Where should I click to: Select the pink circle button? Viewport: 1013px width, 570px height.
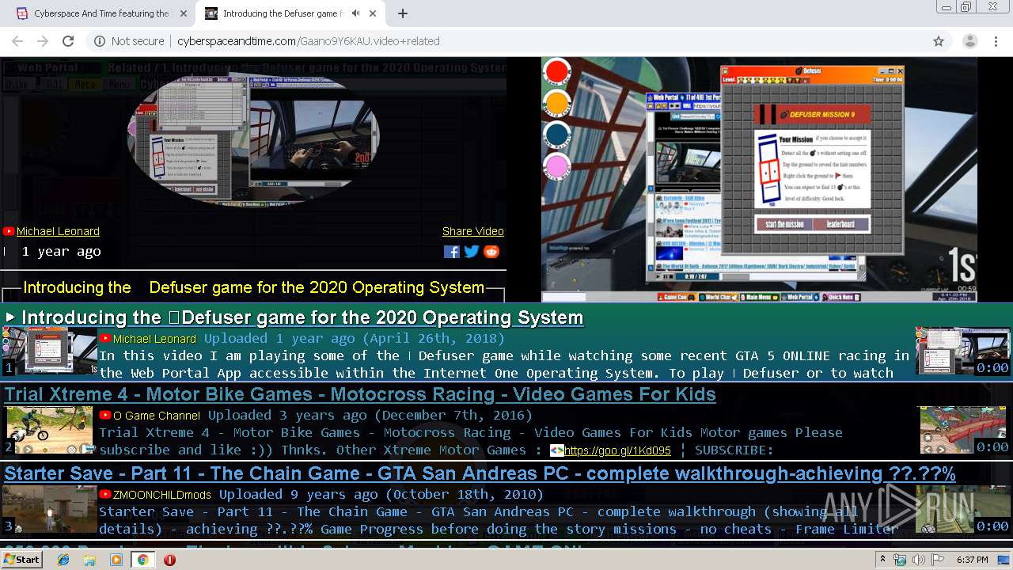pos(557,167)
